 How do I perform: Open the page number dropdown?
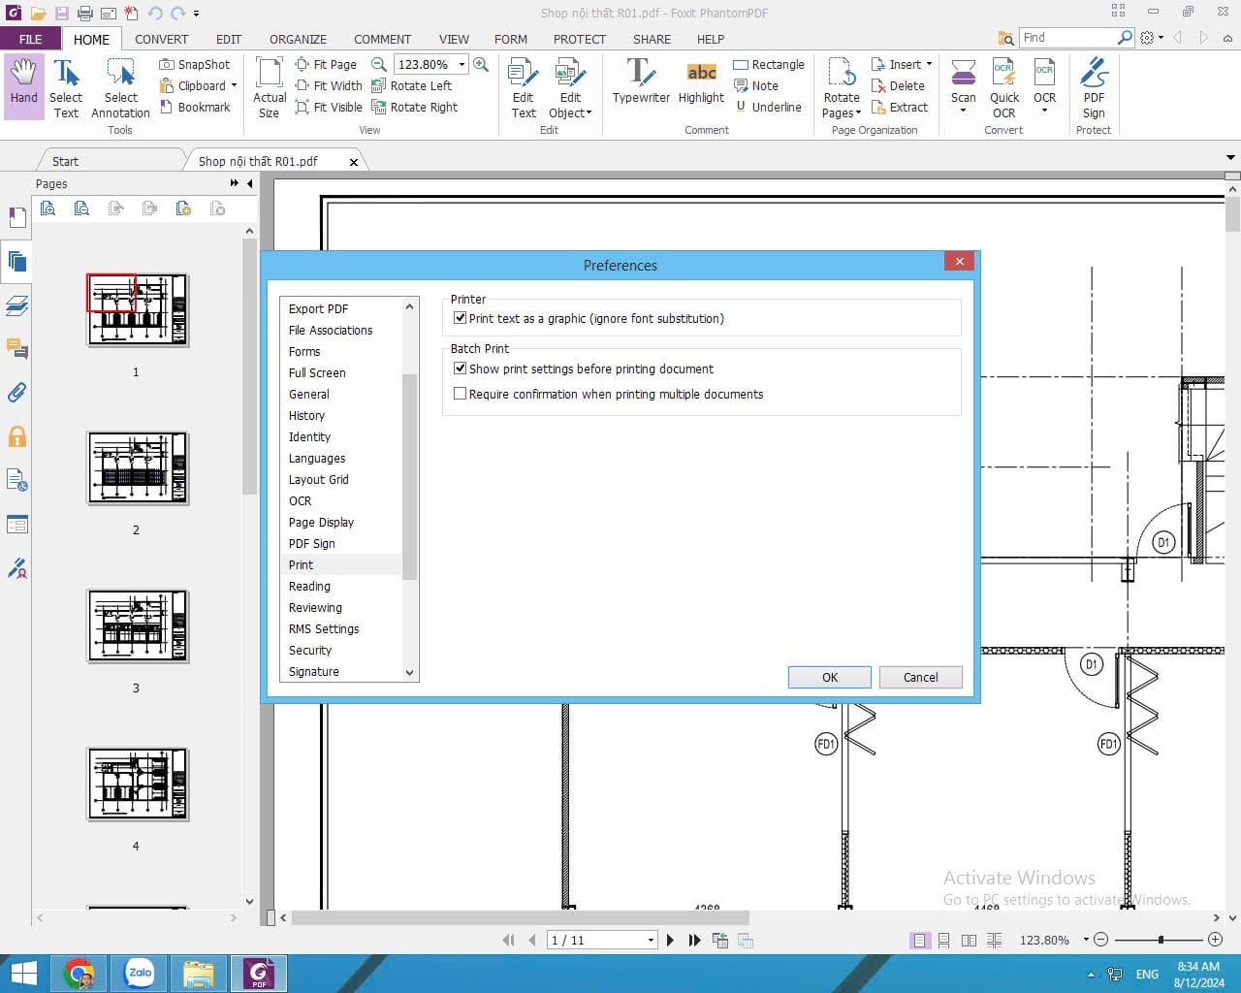(651, 940)
